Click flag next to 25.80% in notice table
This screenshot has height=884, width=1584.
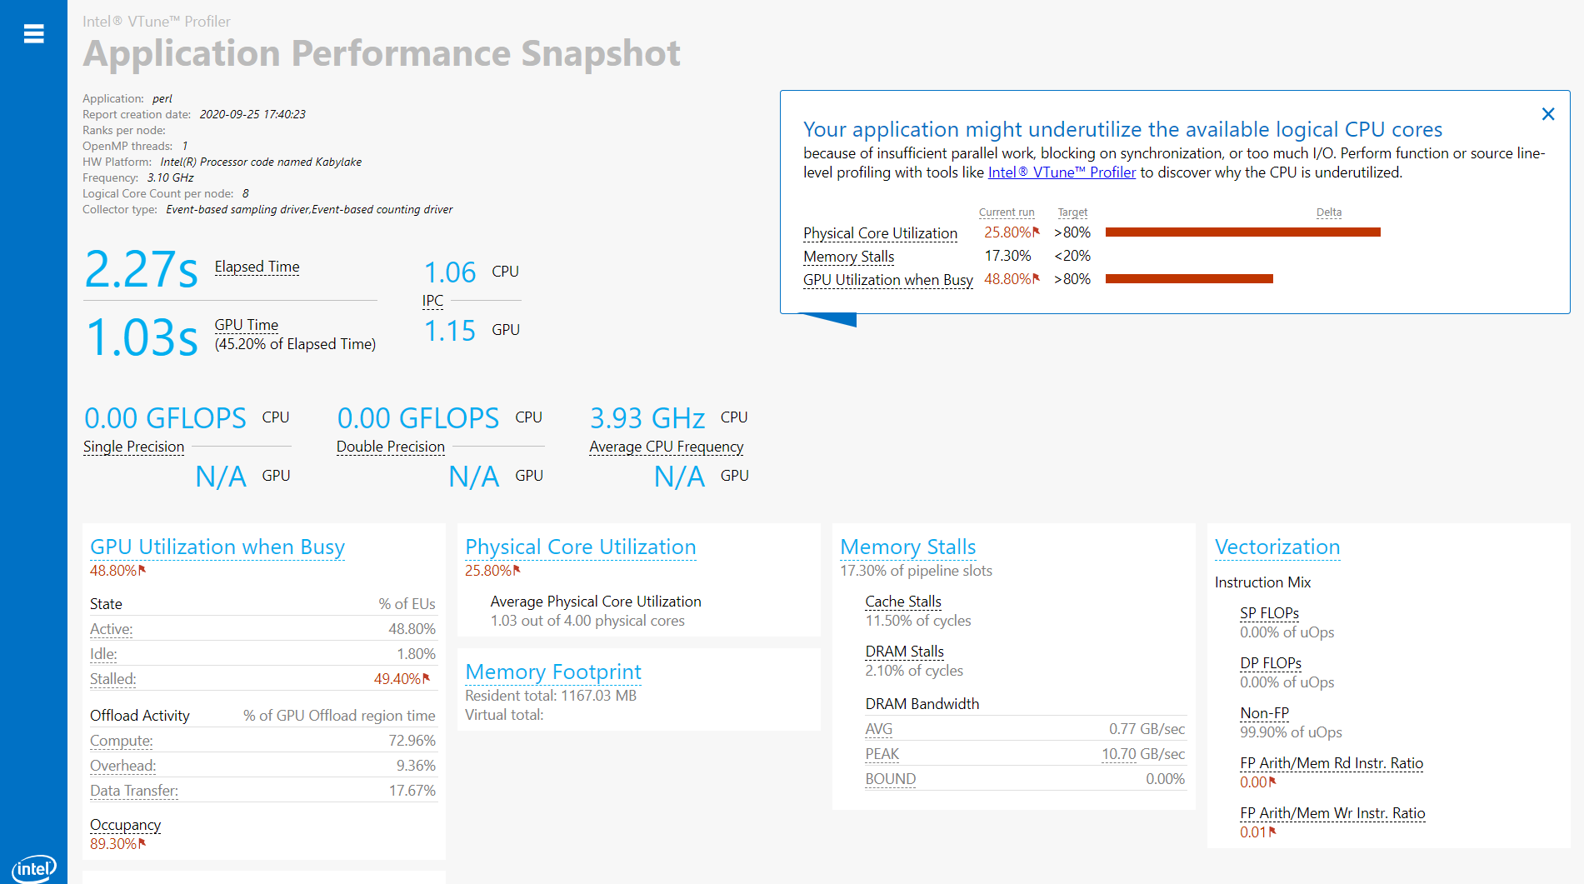(1037, 232)
